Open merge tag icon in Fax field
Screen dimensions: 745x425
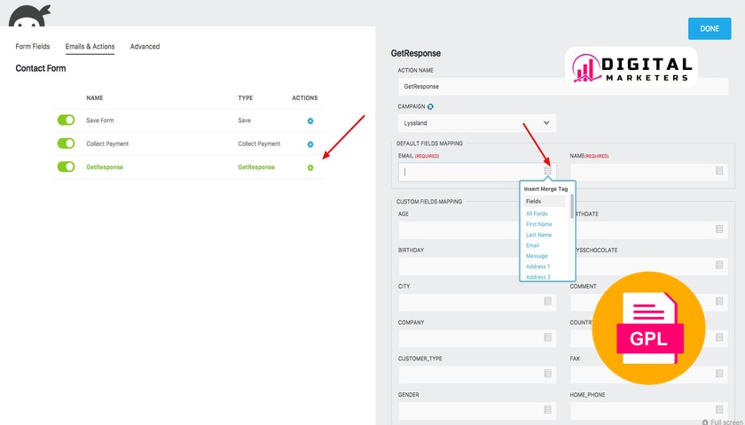point(719,374)
